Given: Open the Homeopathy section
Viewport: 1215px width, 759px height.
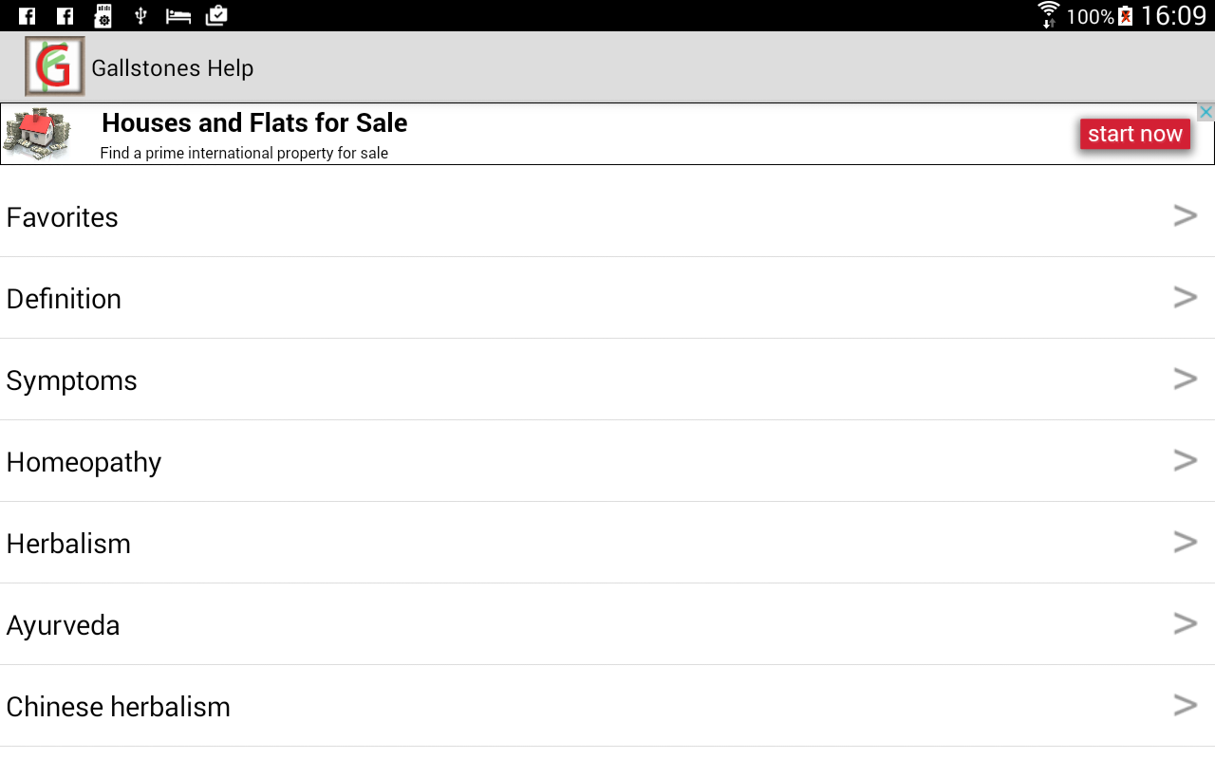Looking at the screenshot, I should (x=84, y=462).
